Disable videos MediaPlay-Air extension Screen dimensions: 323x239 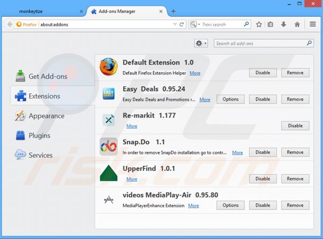[x=263, y=205]
